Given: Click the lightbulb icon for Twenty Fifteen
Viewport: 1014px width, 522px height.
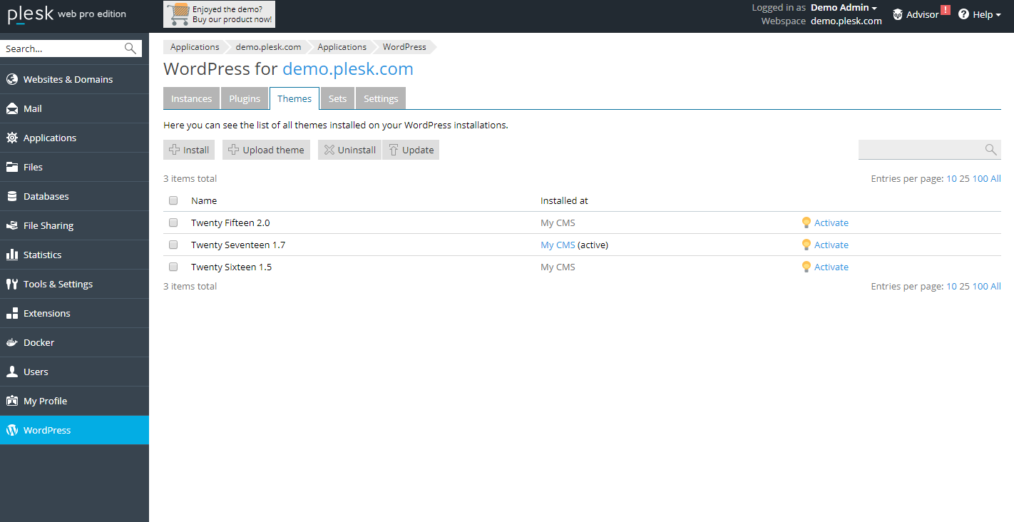Looking at the screenshot, I should click(806, 222).
